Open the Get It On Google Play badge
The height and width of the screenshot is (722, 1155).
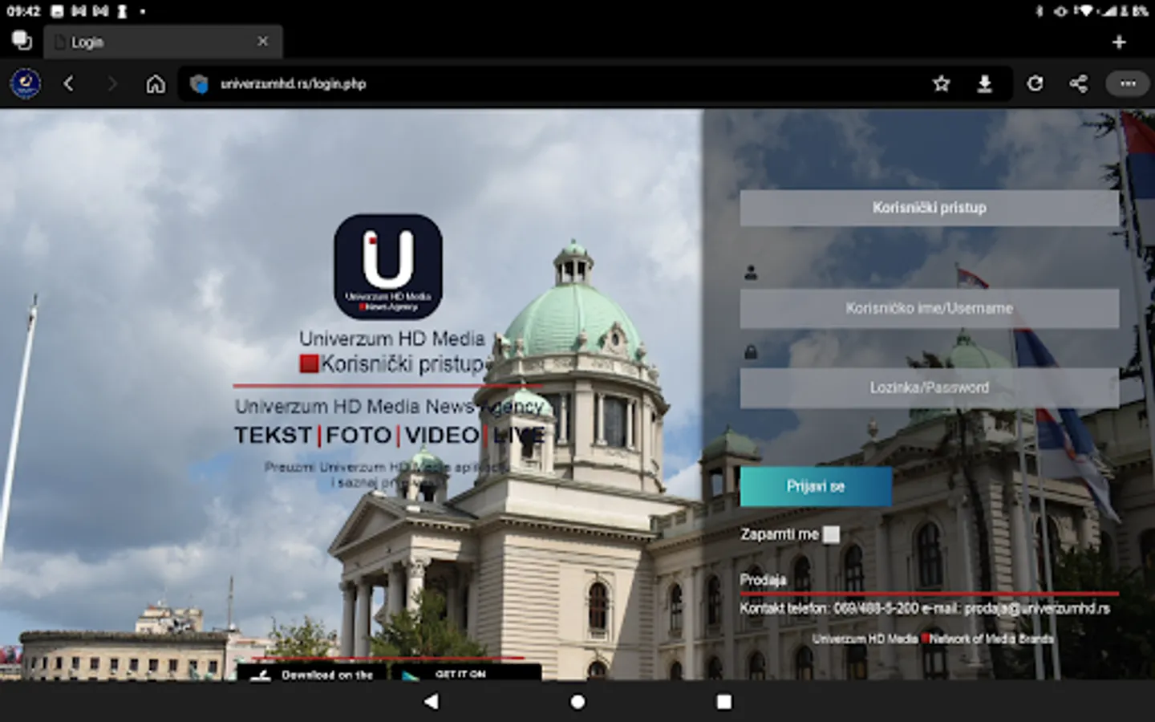click(466, 673)
